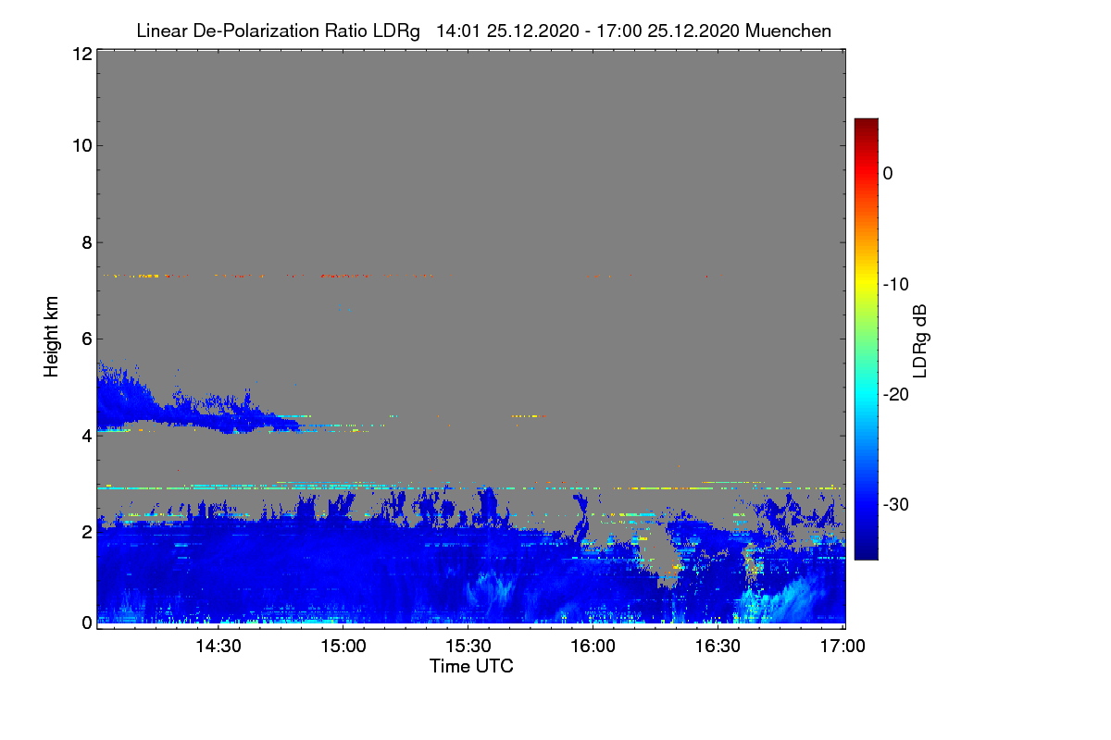The width and height of the screenshot is (1111, 740).
Task: Click the '4' height tick label
Action: pyautogui.click(x=86, y=436)
